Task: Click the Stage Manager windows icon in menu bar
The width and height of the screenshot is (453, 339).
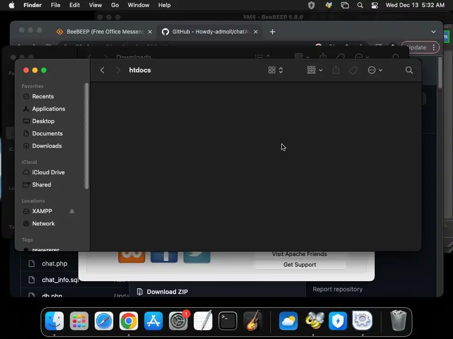Action: click(345, 5)
